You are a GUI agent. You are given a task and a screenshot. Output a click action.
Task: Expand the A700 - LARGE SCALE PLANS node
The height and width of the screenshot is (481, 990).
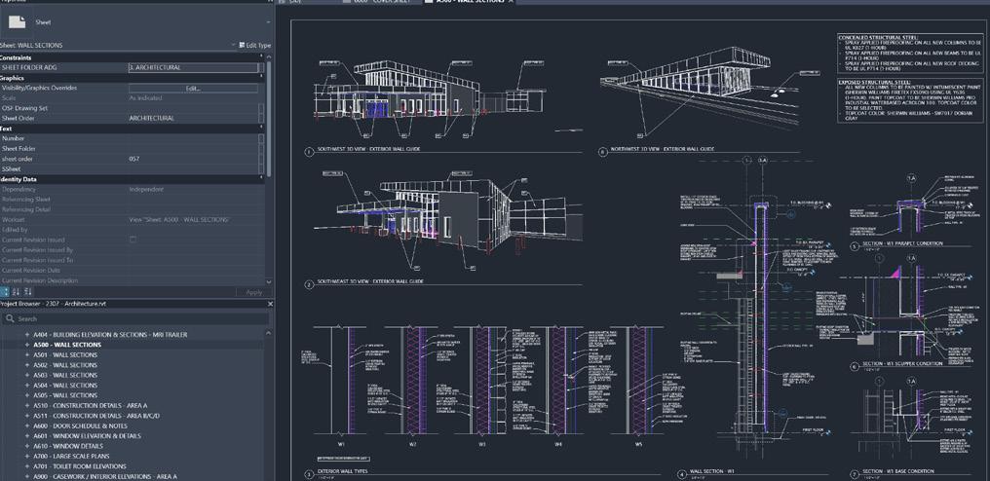tap(27, 456)
